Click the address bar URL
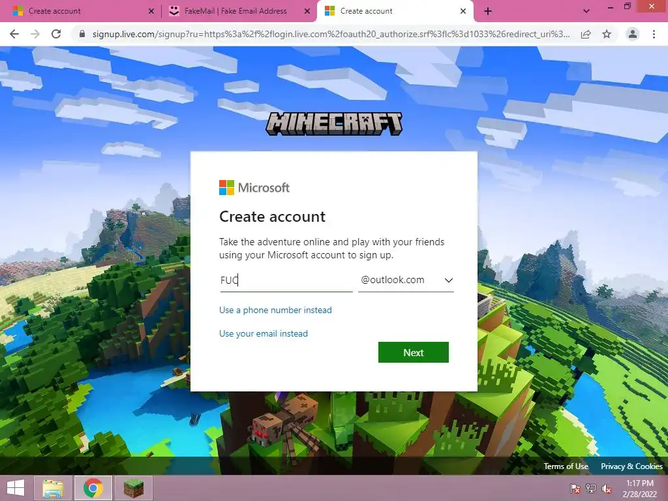 point(331,34)
